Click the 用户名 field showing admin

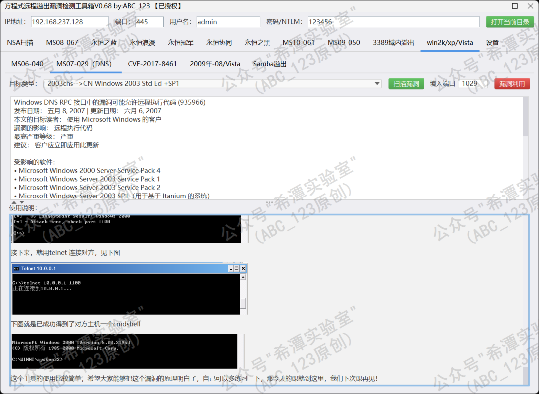pyautogui.click(x=228, y=22)
